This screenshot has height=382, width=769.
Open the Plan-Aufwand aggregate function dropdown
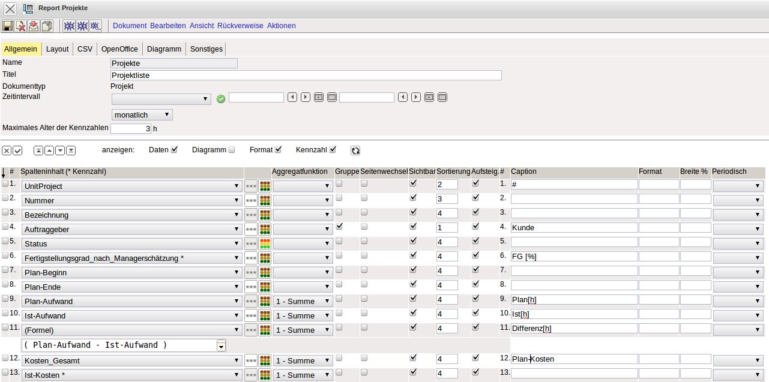pyautogui.click(x=303, y=301)
